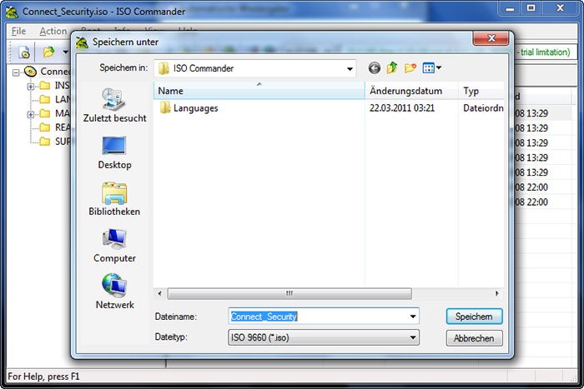Minimize the ISO Commander window
Image resolution: width=584 pixels, height=389 pixels.
tap(510, 7)
